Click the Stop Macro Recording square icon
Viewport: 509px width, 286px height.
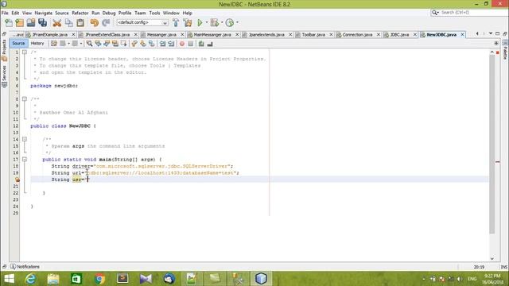(191, 44)
